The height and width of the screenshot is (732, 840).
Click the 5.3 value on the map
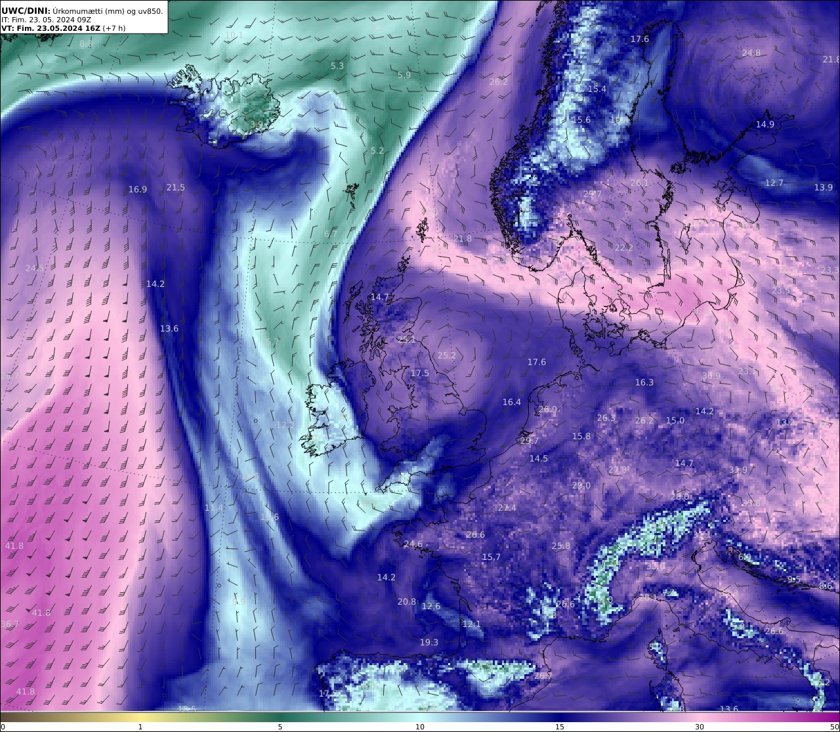(337, 66)
